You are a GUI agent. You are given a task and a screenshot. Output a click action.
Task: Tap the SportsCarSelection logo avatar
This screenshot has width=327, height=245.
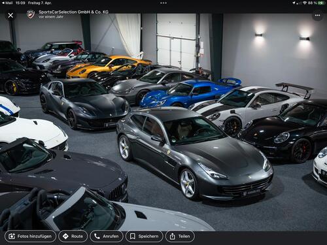(x=31, y=14)
